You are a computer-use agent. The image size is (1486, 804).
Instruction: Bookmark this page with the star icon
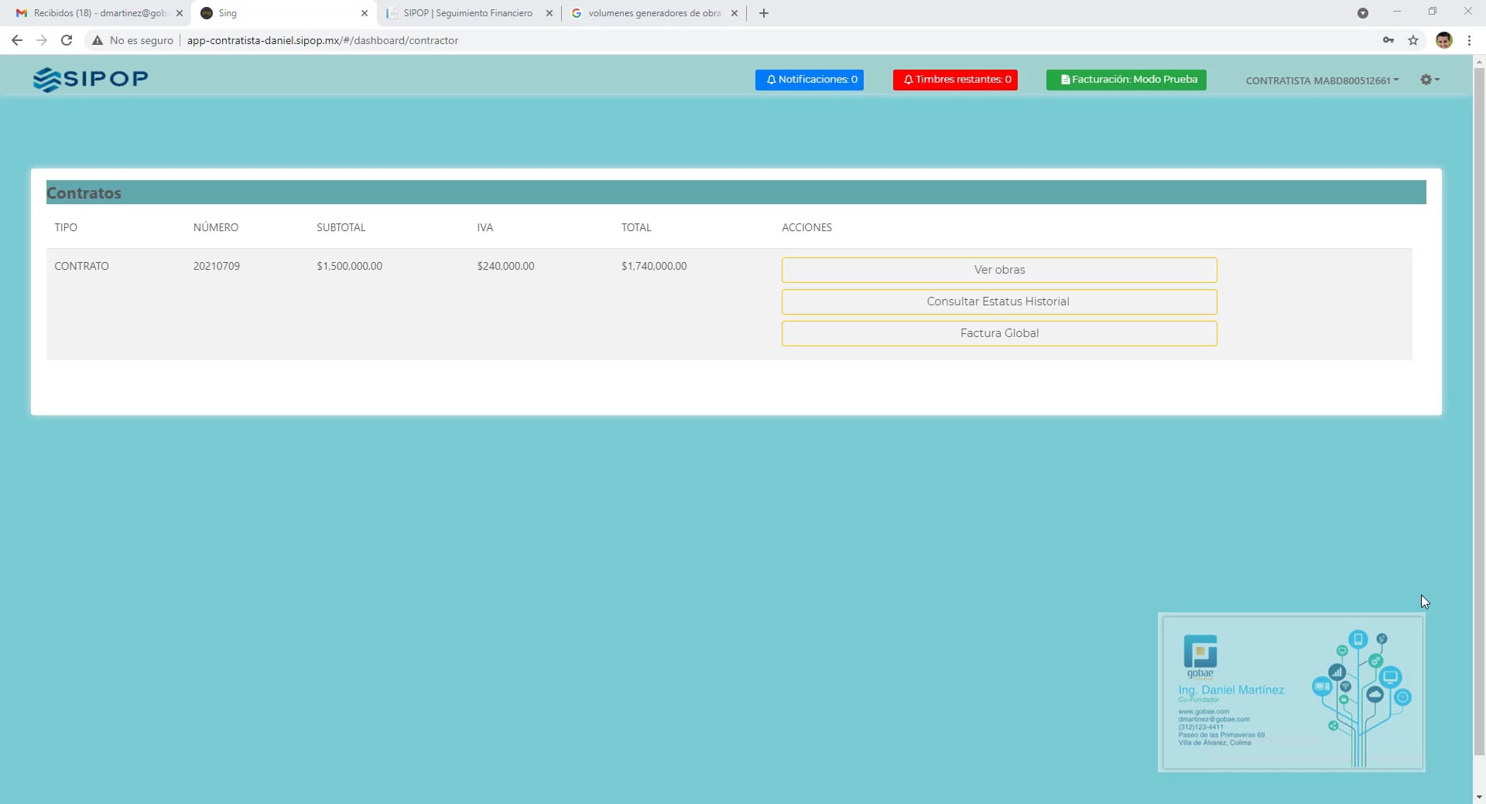(x=1414, y=40)
